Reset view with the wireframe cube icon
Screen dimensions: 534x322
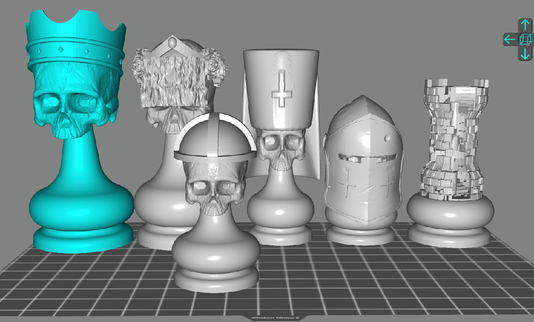tap(525, 39)
